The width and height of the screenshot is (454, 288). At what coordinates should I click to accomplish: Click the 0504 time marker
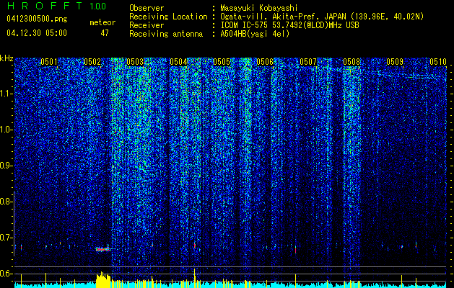pyautogui.click(x=178, y=62)
